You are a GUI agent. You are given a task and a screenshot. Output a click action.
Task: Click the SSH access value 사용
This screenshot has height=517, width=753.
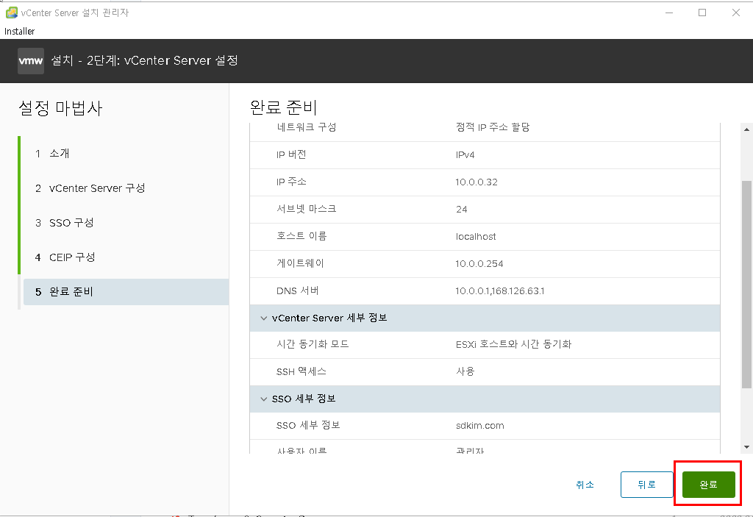pos(465,371)
